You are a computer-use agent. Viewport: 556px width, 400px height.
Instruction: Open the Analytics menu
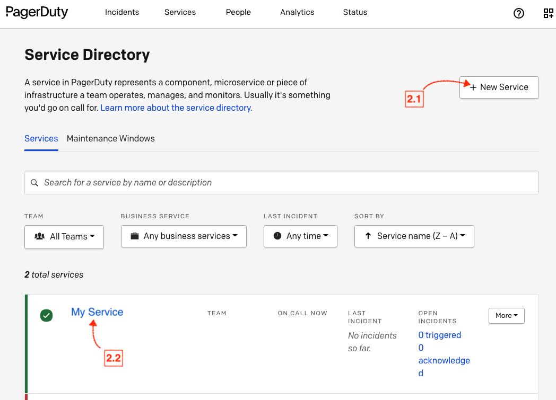point(297,12)
